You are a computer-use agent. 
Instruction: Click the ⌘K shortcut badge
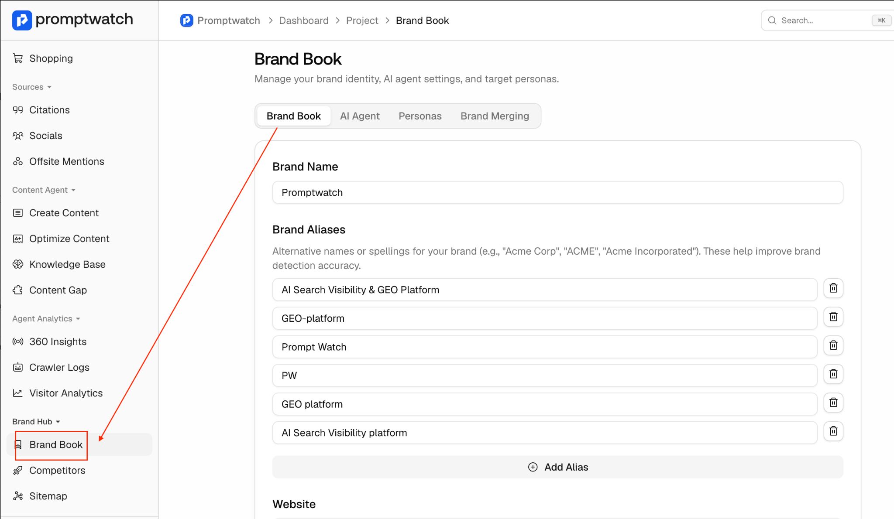tap(881, 20)
